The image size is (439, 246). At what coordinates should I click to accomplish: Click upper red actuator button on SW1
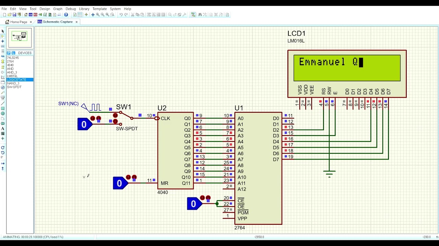pyautogui.click(x=115, y=115)
